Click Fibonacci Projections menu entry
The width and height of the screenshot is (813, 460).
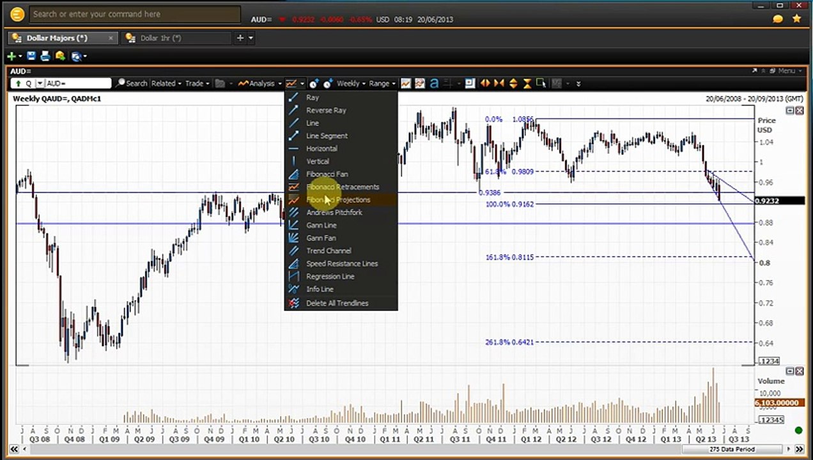[x=341, y=200]
